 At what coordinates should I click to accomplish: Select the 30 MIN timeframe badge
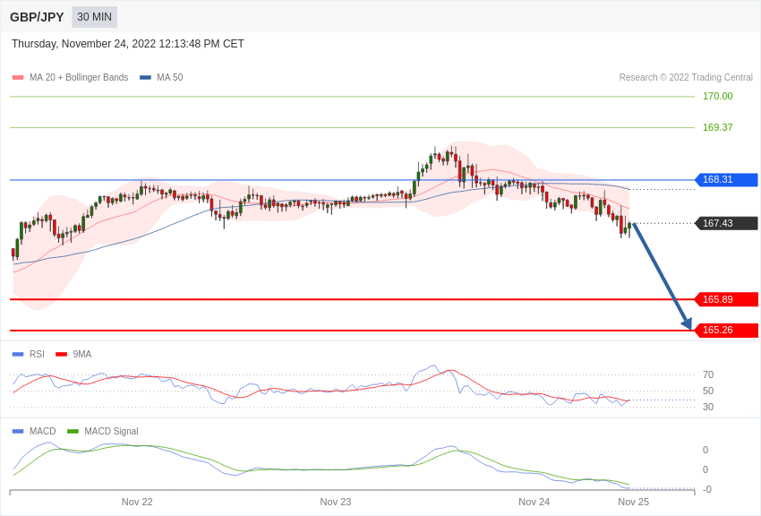point(95,17)
